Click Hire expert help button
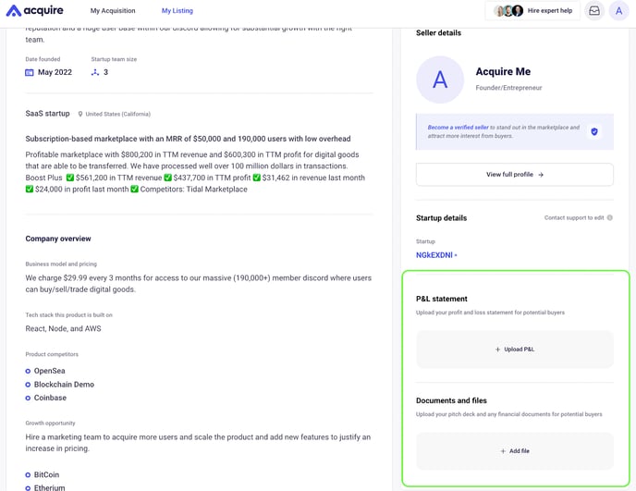Viewport: 636px width, 491px height. pos(532,10)
